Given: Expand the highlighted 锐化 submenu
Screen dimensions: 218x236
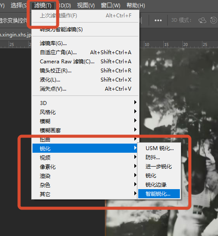Looking at the screenshot, I should coord(85,148).
